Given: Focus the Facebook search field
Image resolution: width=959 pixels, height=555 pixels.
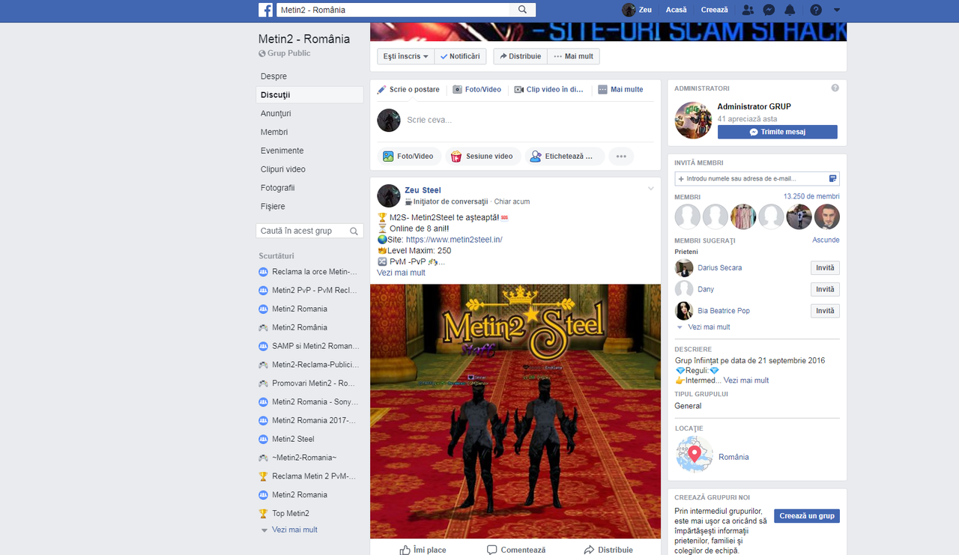Looking at the screenshot, I should point(393,10).
